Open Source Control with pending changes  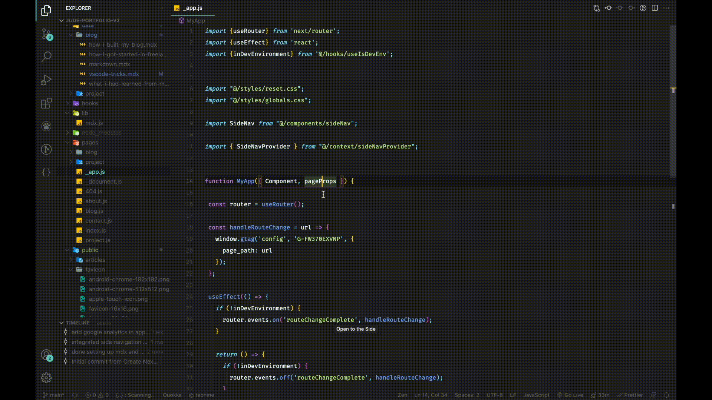coord(46,34)
